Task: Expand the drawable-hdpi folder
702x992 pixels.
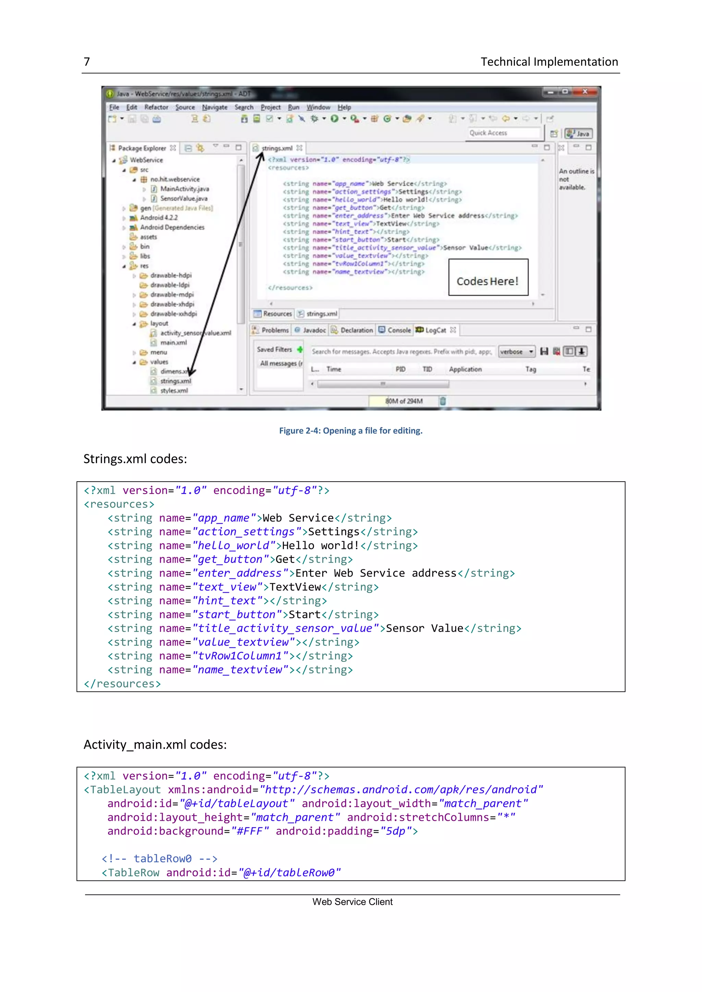Action: [134, 276]
